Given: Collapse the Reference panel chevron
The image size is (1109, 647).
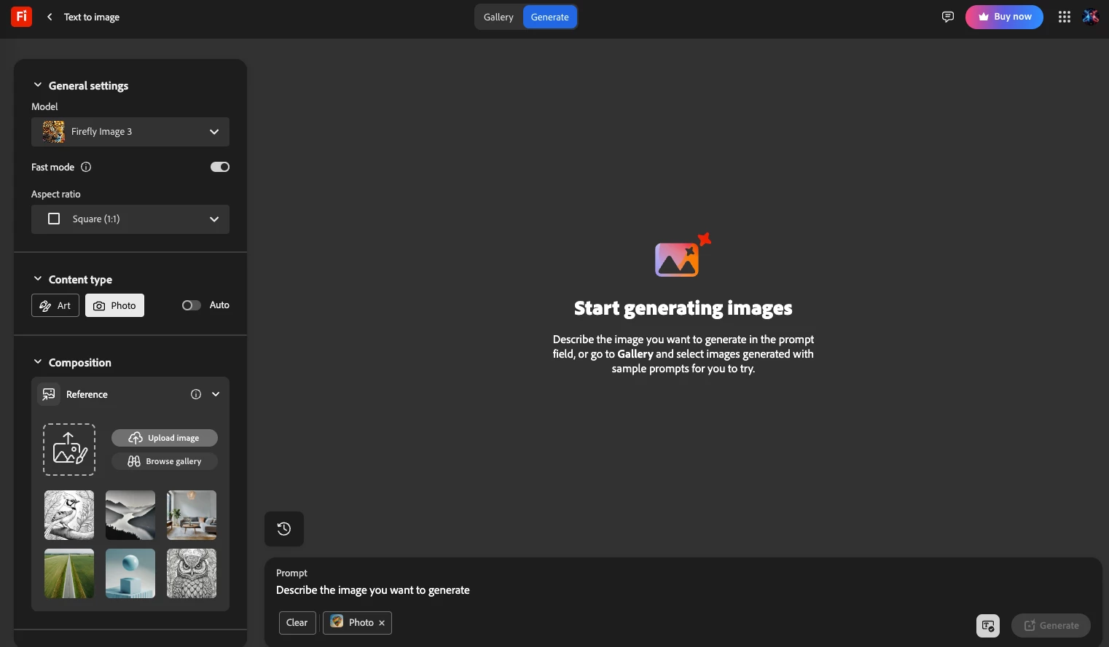Looking at the screenshot, I should [216, 394].
